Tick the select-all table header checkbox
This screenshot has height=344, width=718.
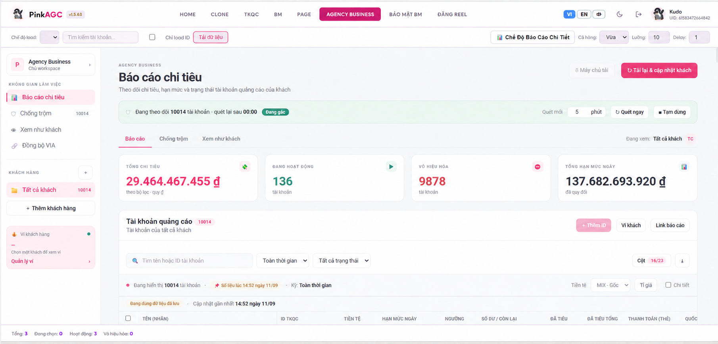pos(128,318)
